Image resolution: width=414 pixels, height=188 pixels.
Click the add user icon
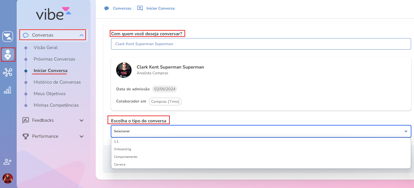(7, 162)
